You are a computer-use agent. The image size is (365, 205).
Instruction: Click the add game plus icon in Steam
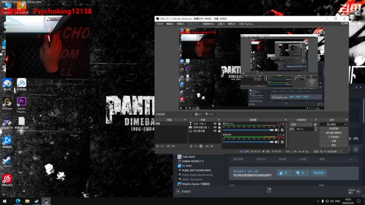click(x=178, y=191)
